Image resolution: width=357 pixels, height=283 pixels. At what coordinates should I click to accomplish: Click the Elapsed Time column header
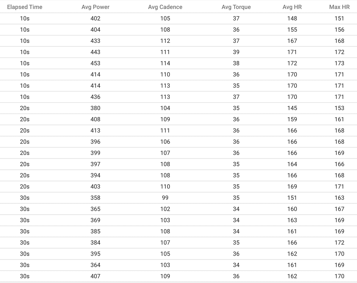(25, 7)
